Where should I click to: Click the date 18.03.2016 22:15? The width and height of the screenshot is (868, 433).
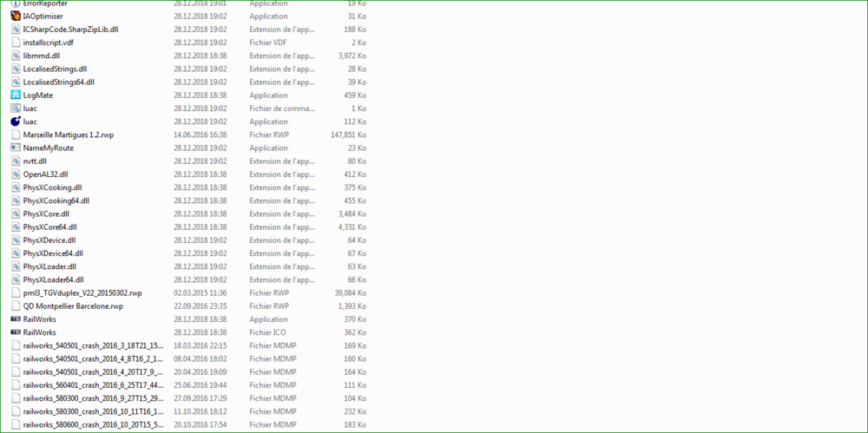tap(200, 345)
